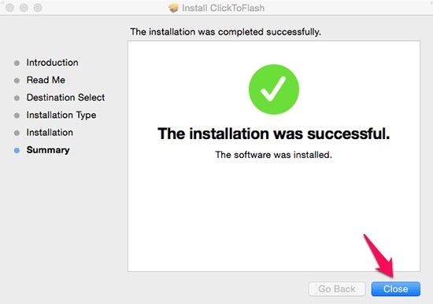Click the blue Close button

396,289
